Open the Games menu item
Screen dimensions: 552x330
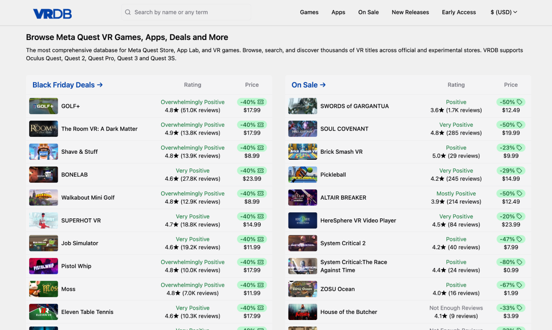309,12
